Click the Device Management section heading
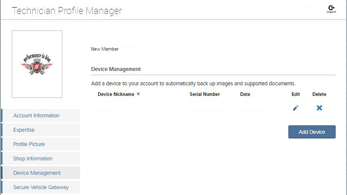 116,69
